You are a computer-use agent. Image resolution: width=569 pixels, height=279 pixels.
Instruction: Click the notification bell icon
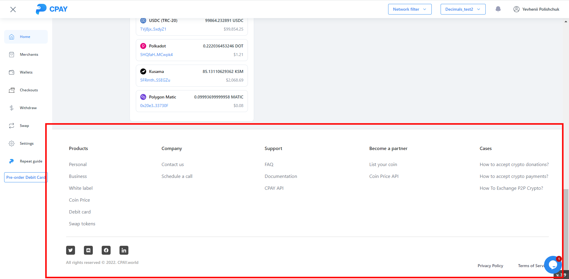coord(498,9)
